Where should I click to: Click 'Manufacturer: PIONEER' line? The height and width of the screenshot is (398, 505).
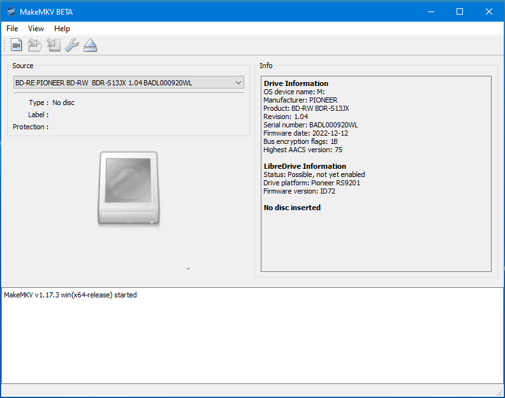pyautogui.click(x=300, y=100)
